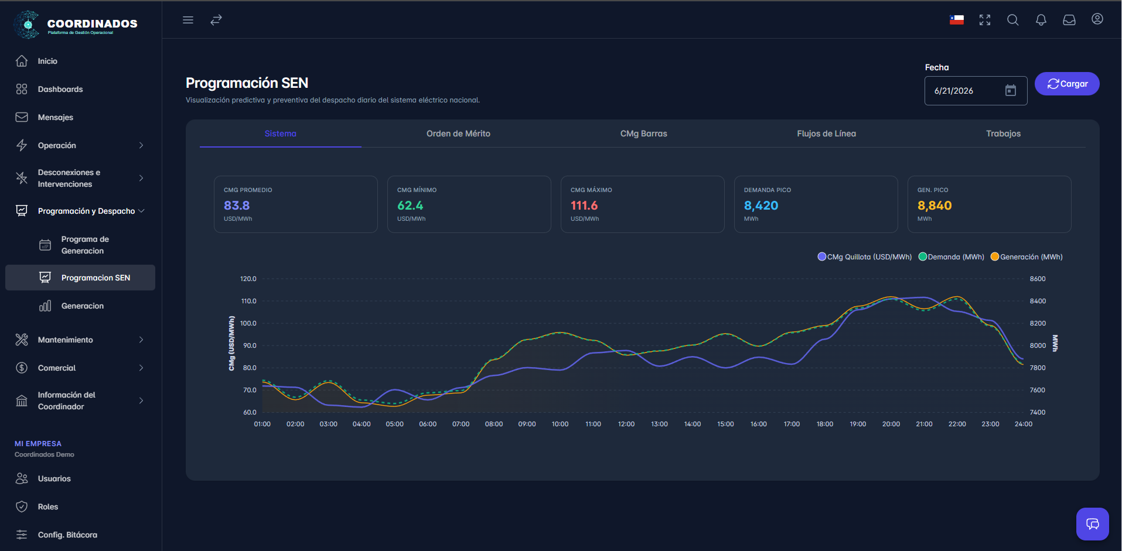
Task: Toggle Demanda (MWh) legend series
Action: (952, 256)
